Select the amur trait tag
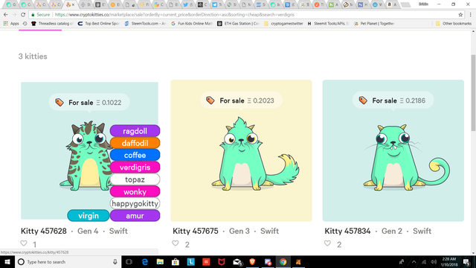Viewport: 476px width, 268px height. click(135, 215)
